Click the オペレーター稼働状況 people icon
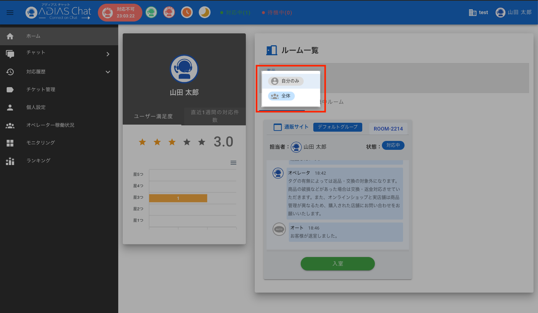This screenshot has height=313, width=538. 10,126
